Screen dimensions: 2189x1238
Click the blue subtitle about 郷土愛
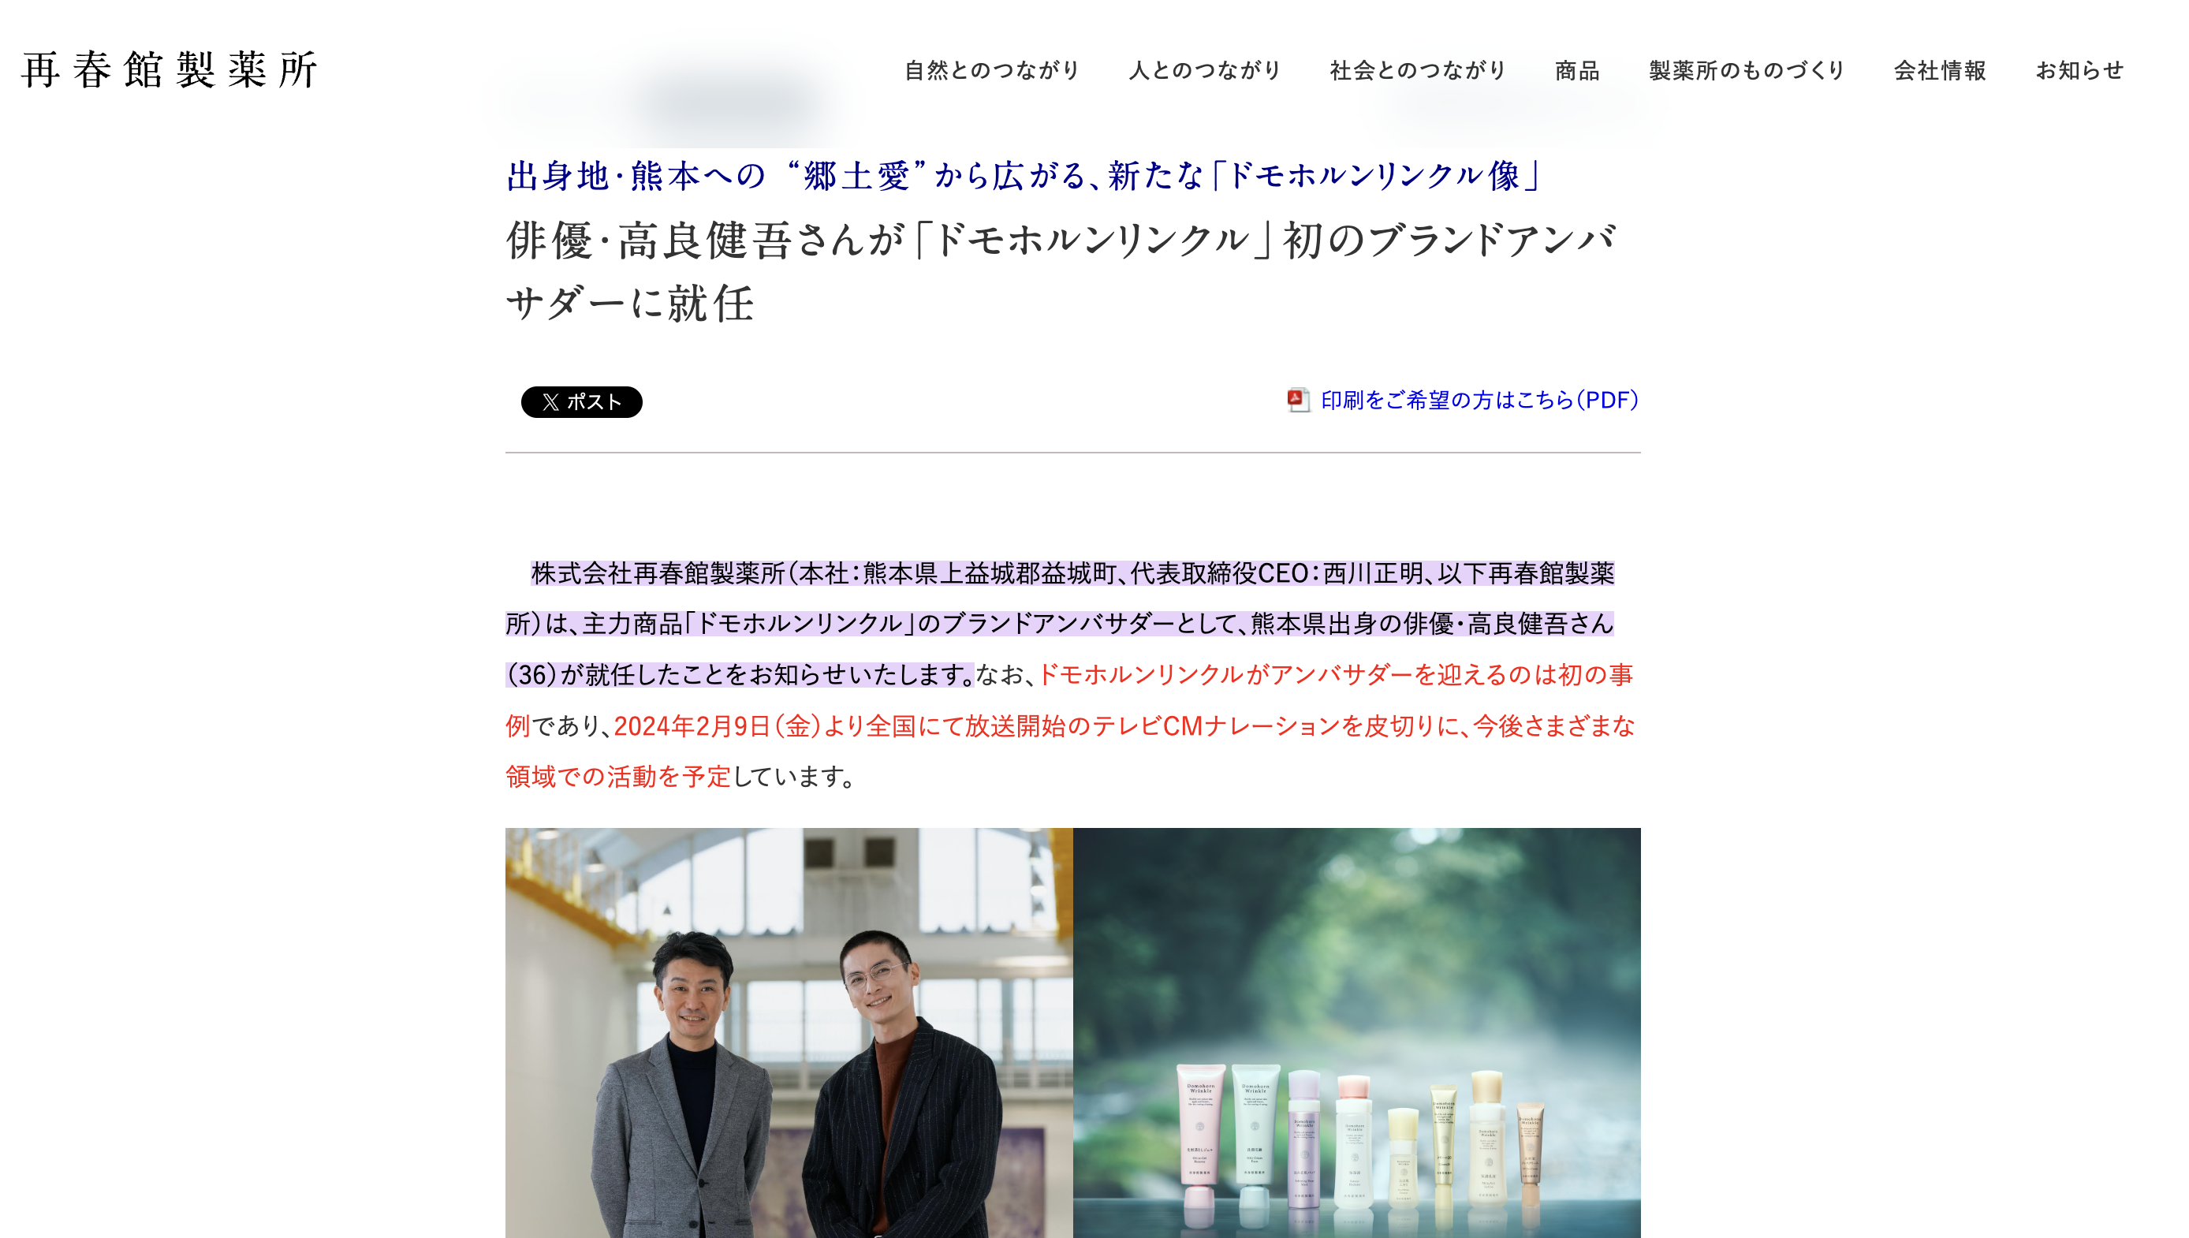(1023, 176)
